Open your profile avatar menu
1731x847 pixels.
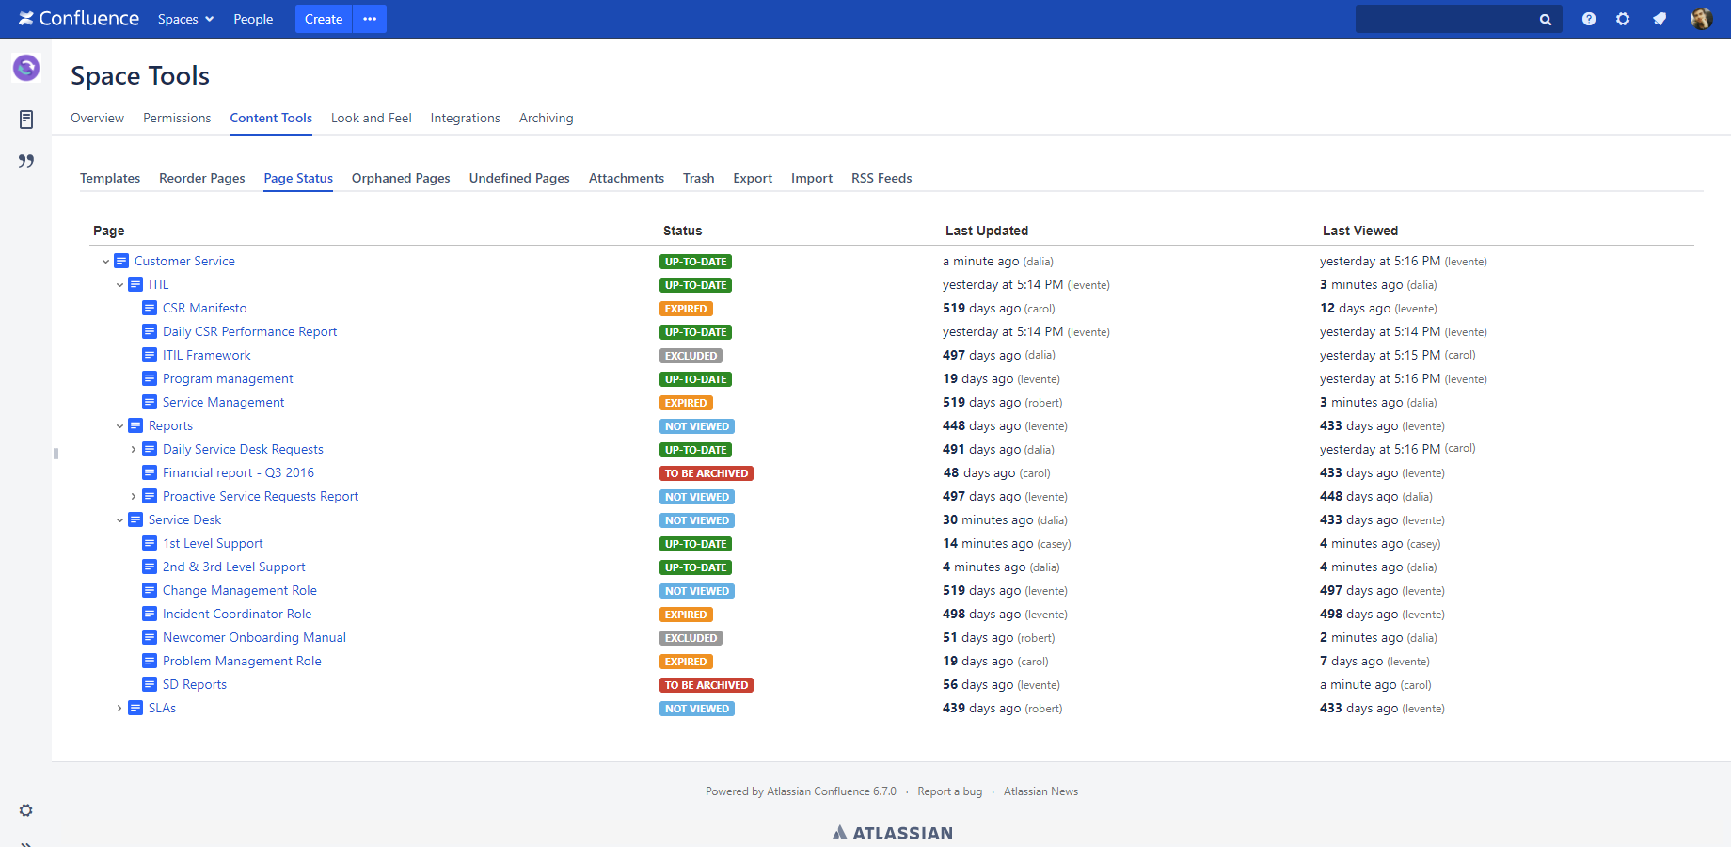(1701, 19)
